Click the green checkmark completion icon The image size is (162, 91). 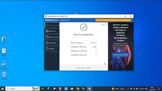tap(84, 27)
